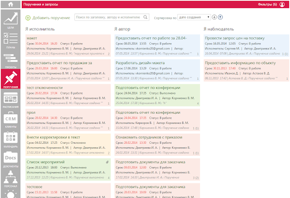This screenshot has width=290, height=198.
Task: Click the Я автор column heading
Action: click(122, 29)
